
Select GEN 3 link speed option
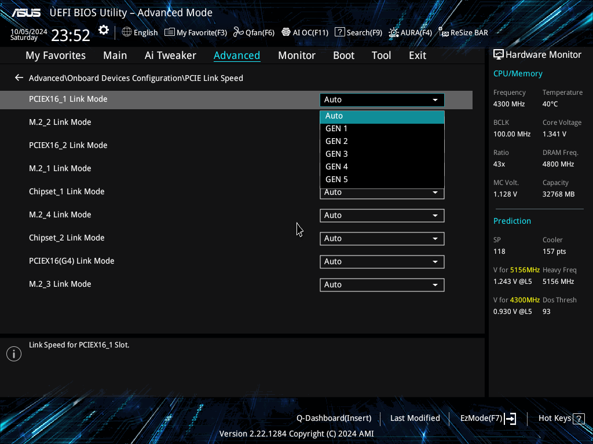click(x=382, y=154)
